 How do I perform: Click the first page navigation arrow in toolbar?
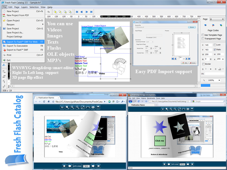(x=77, y=12)
